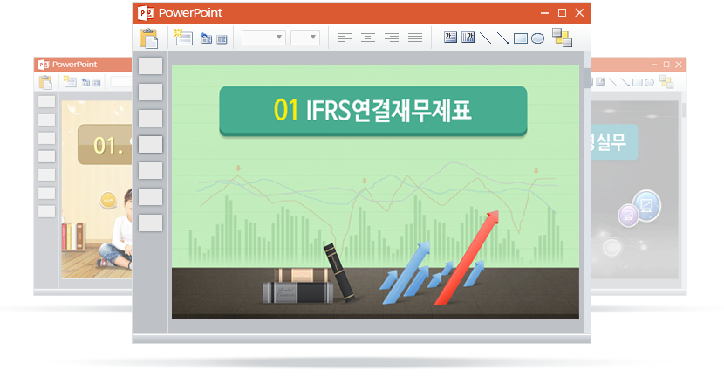Viewport: 724px width, 384px height.
Task: Select the straight line shape tool
Action: (x=486, y=38)
